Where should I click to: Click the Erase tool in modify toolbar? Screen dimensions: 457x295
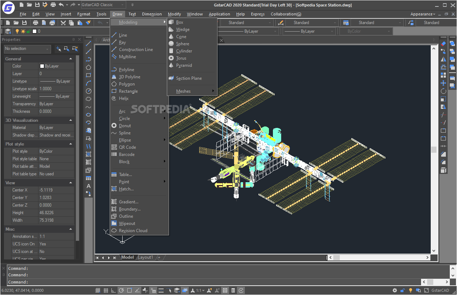tap(443, 43)
